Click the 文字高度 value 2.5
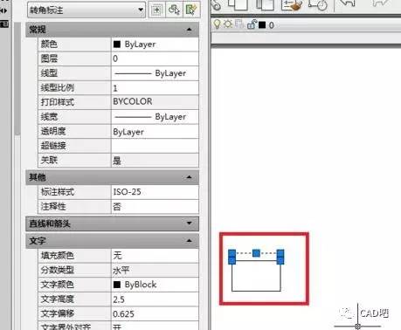This screenshot has height=330, width=401. pyautogui.click(x=155, y=299)
